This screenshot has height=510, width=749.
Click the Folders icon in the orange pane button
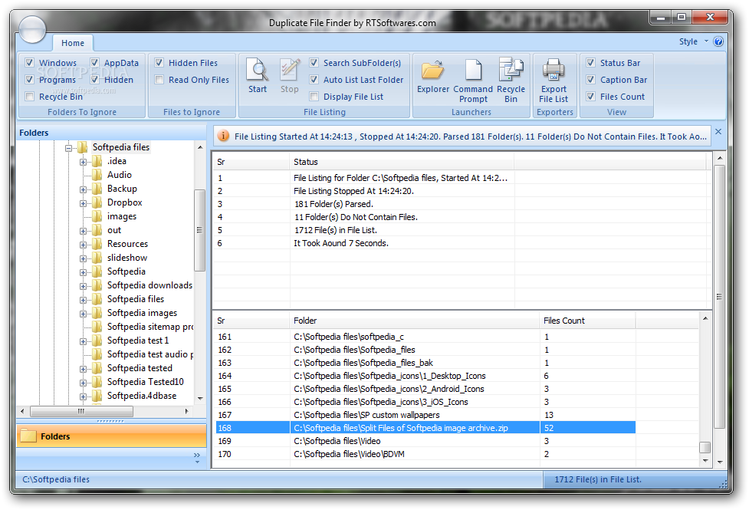click(28, 436)
